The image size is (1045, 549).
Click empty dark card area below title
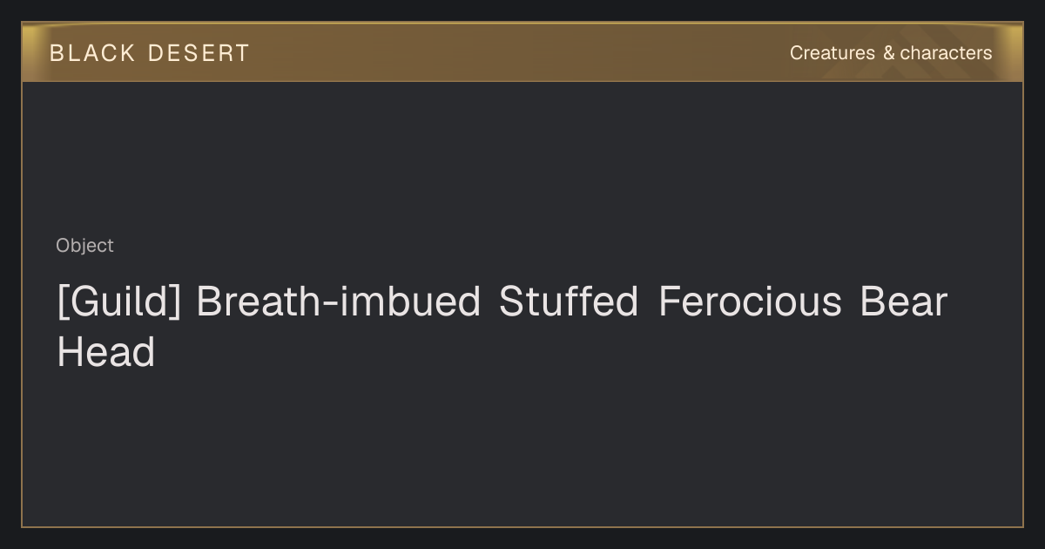pos(522,449)
